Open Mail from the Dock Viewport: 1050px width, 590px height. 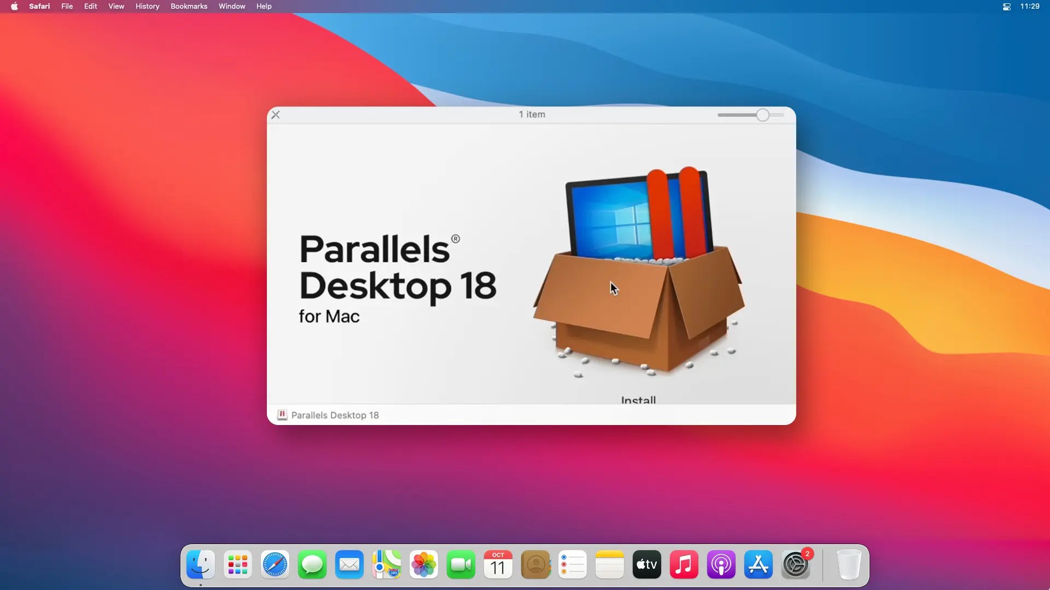tap(349, 565)
